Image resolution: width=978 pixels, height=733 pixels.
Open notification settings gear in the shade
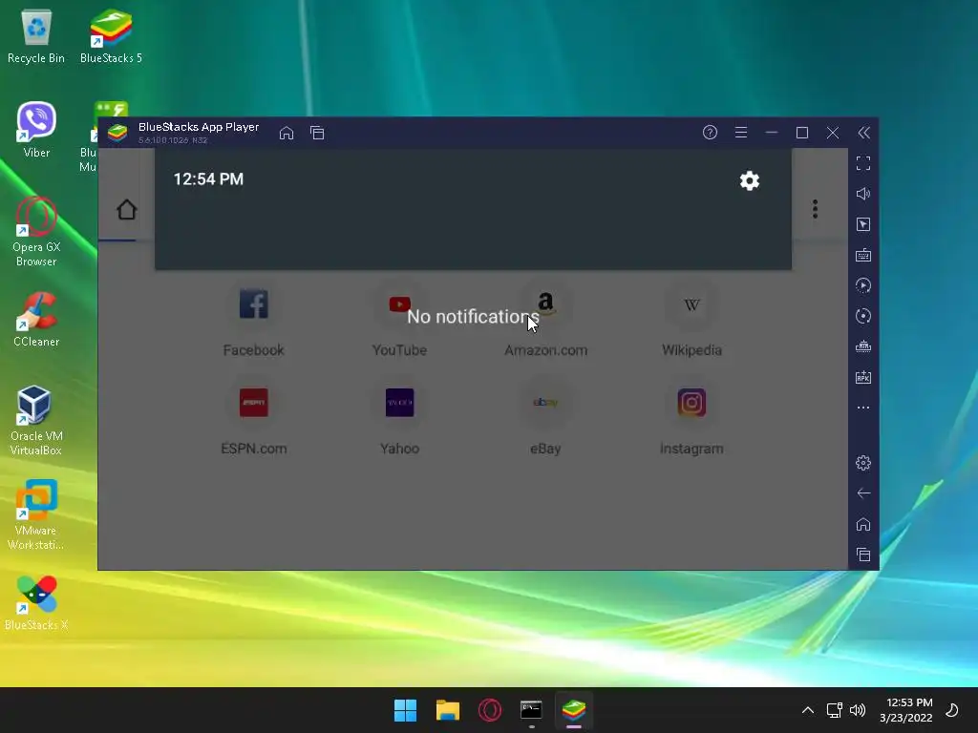[x=749, y=180]
